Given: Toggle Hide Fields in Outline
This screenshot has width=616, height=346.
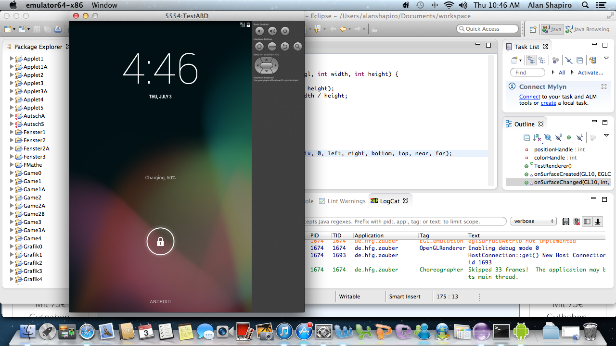Looking at the screenshot, I should (548, 137).
